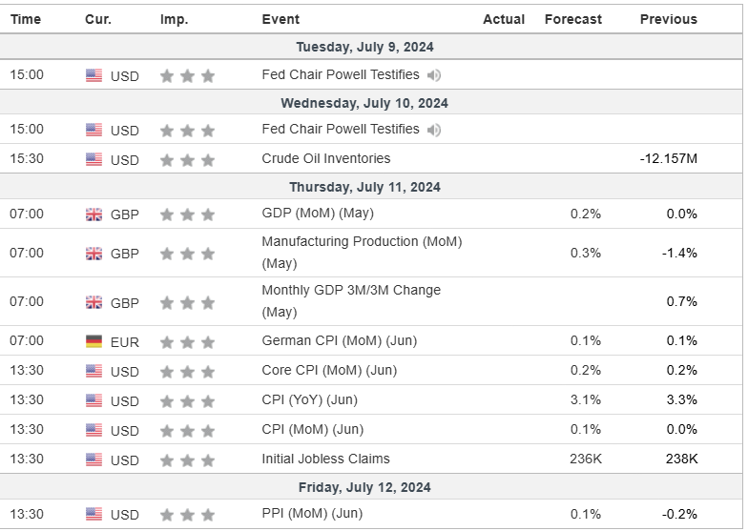Click importance stars for Initial Jobless Claims
Screen dimensions: 748x531
pyautogui.click(x=187, y=460)
